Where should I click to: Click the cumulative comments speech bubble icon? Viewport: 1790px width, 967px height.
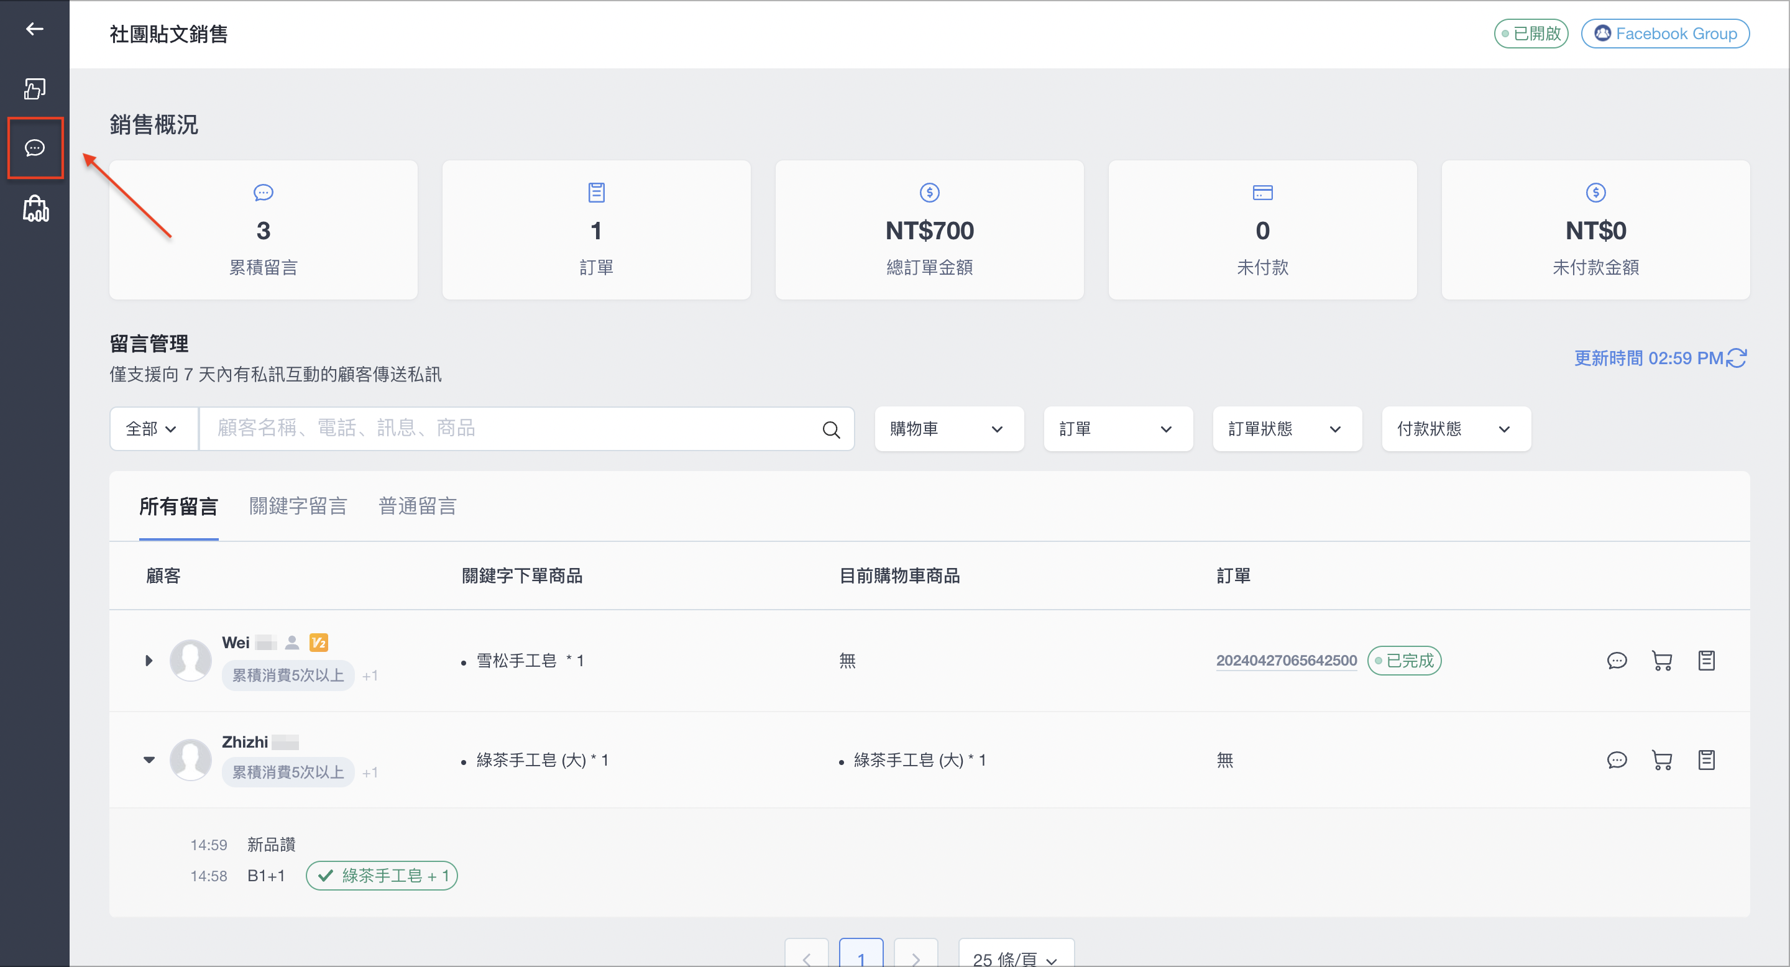(264, 193)
